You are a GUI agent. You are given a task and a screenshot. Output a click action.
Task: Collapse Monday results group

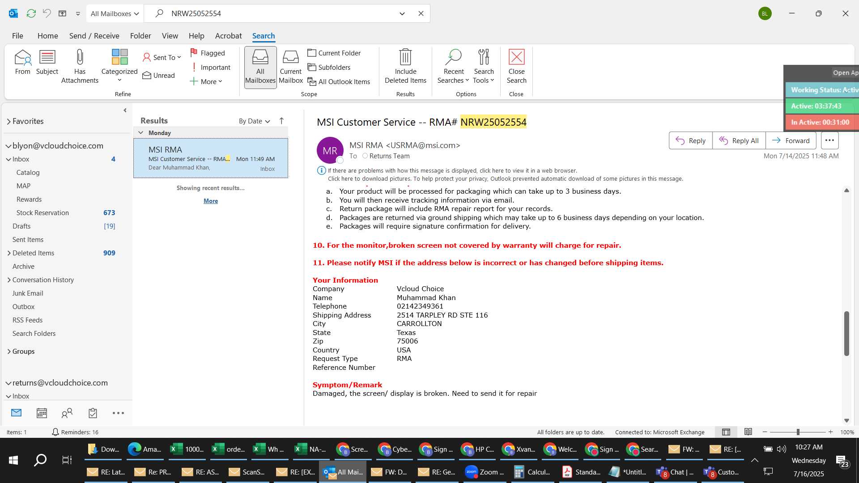pos(140,133)
